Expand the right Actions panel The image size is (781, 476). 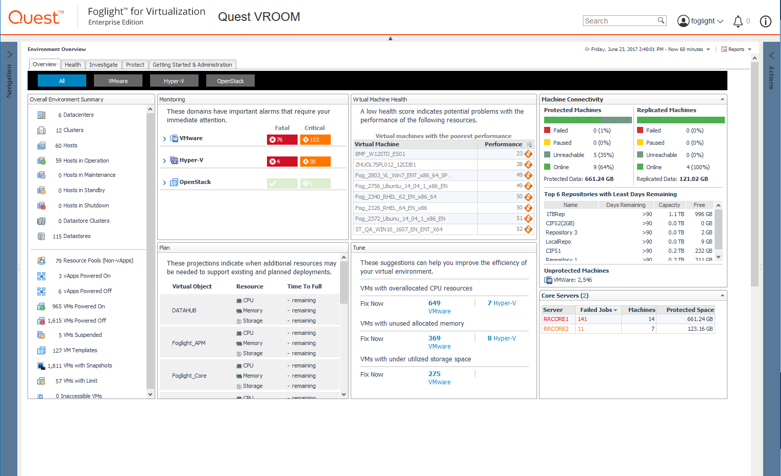tap(771, 55)
